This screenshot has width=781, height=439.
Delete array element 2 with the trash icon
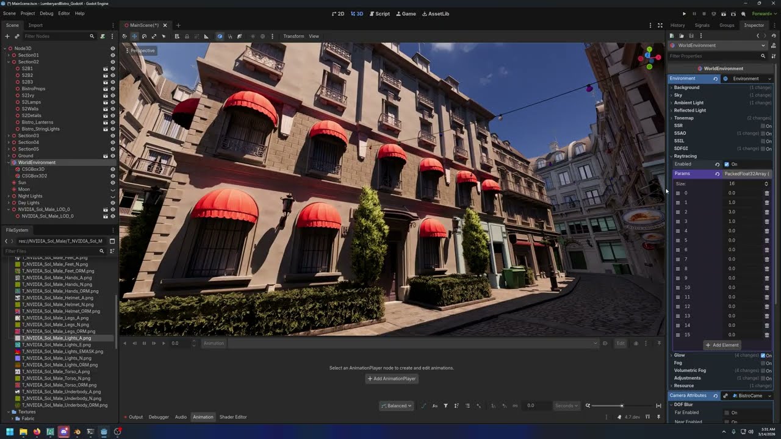point(767,212)
